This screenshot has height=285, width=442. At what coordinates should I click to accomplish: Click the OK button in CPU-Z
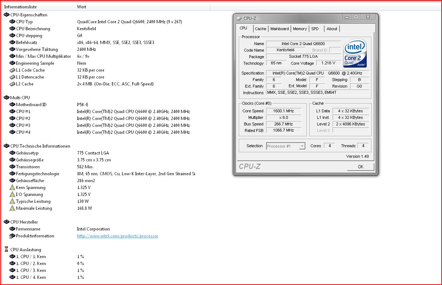click(x=361, y=167)
